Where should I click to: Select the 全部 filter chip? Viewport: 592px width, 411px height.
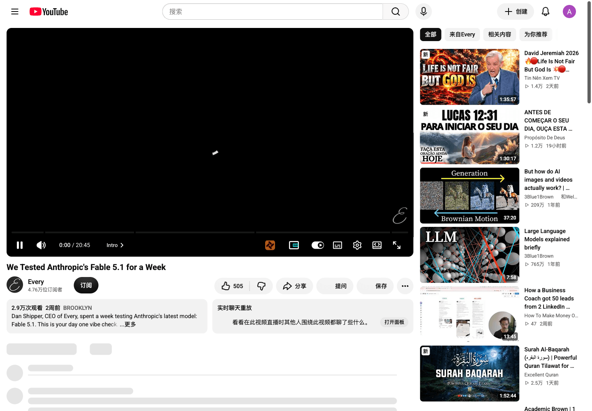click(430, 35)
